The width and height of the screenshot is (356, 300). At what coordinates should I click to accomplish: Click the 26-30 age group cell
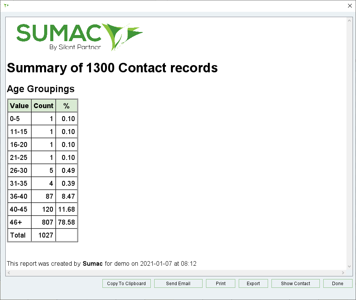tap(19, 171)
